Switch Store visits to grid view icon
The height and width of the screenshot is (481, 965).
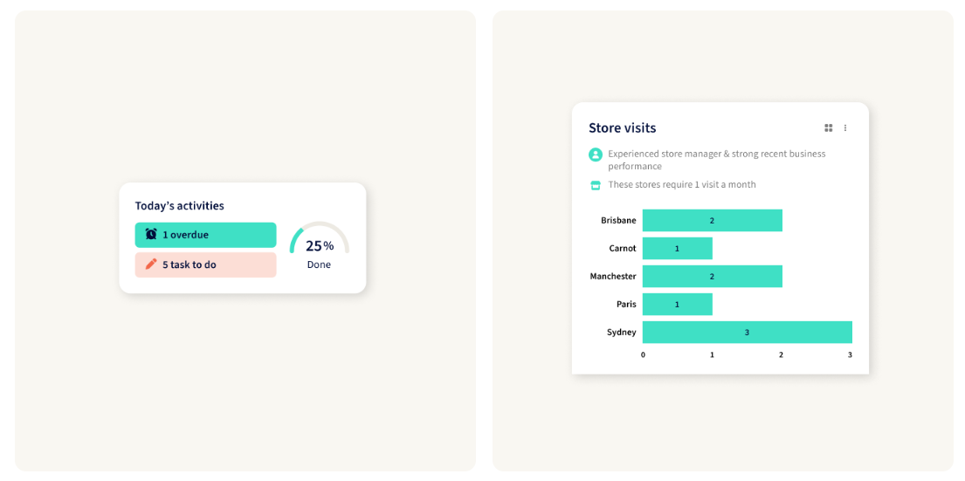point(829,128)
